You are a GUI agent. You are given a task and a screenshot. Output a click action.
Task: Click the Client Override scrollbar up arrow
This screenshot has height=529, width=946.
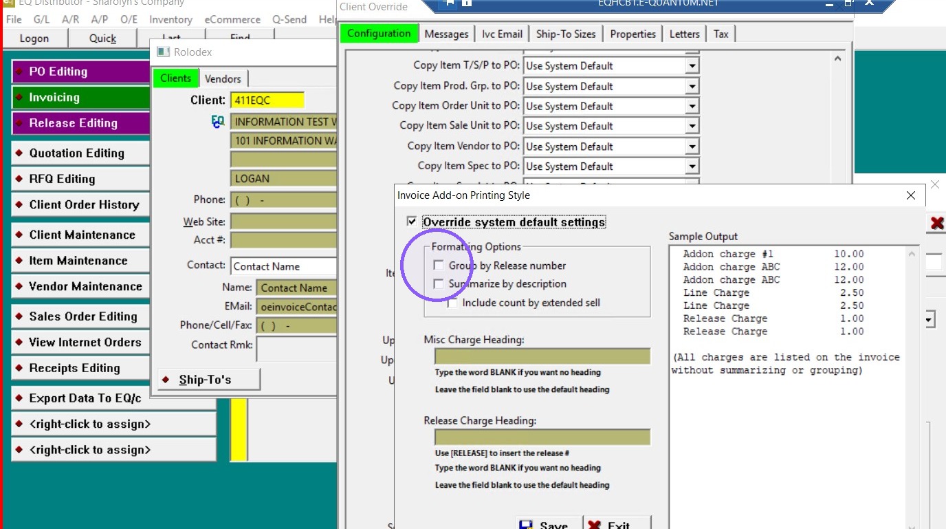837,59
